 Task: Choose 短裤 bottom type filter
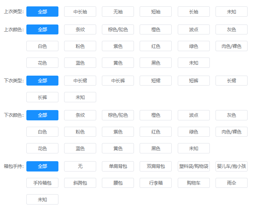(x=194, y=81)
